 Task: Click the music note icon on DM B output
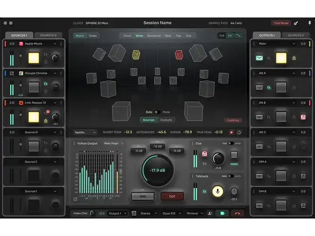303,205
